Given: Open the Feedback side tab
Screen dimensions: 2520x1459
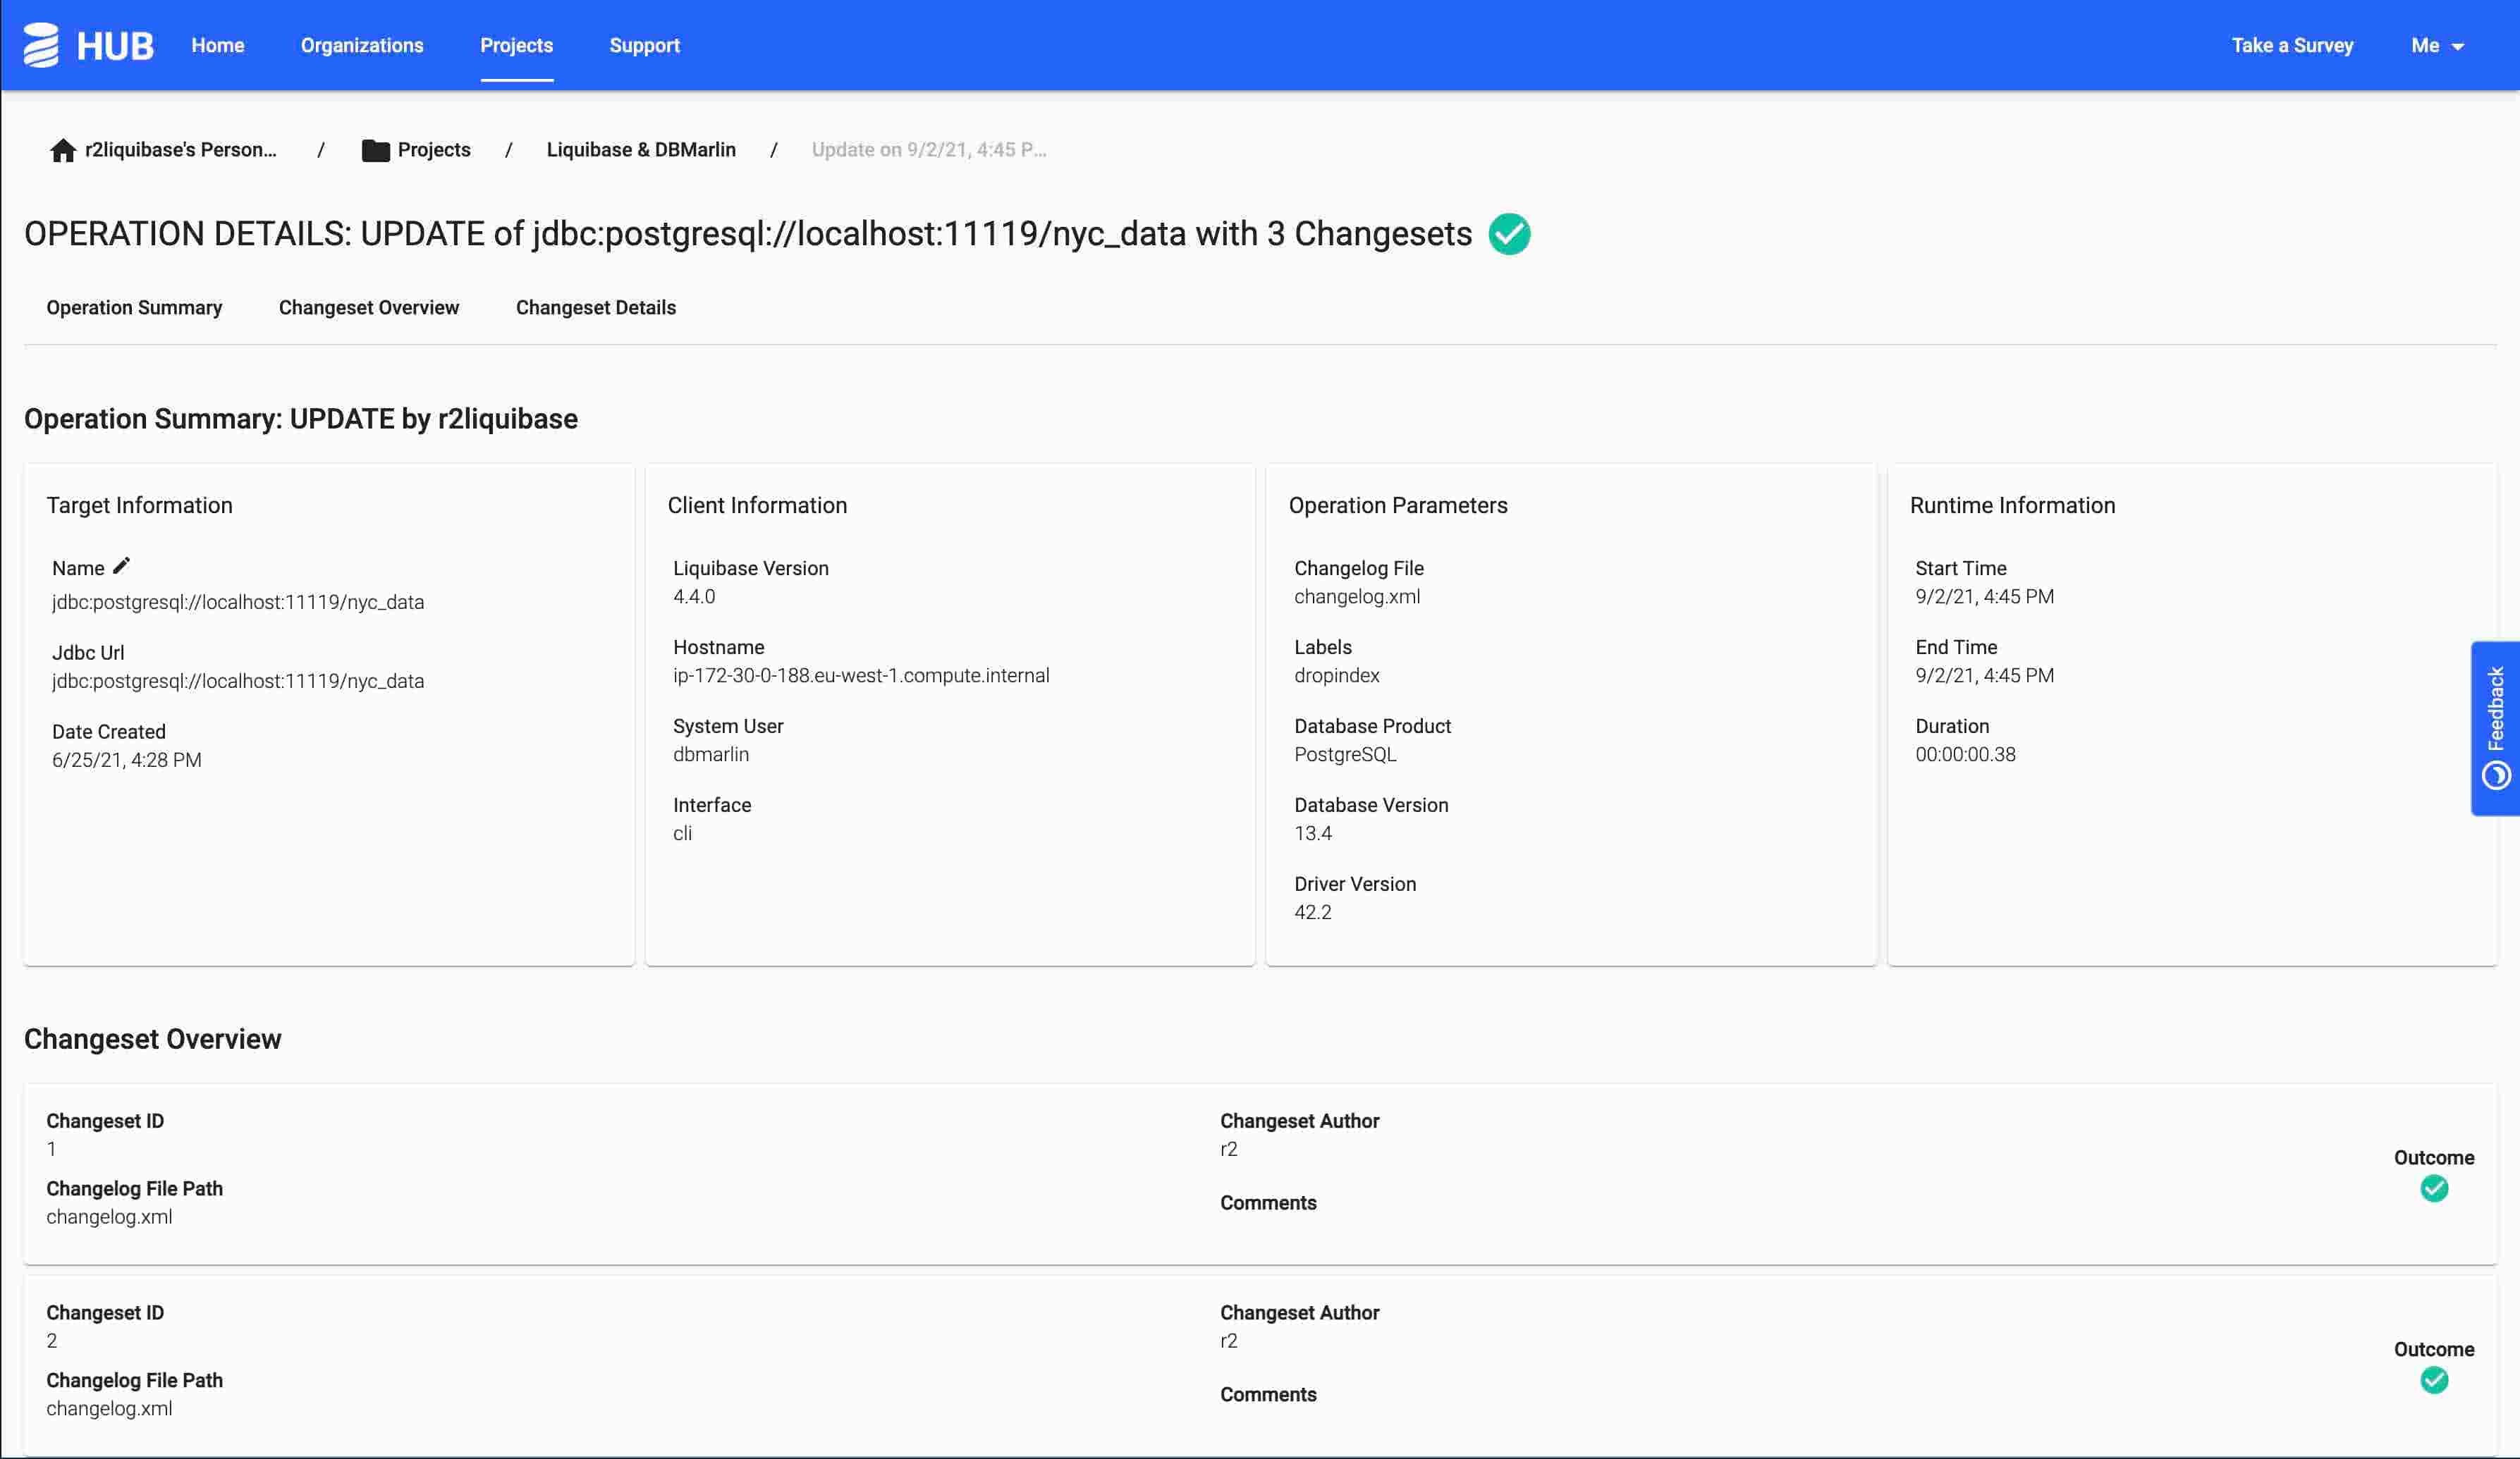Looking at the screenshot, I should 2495,727.
